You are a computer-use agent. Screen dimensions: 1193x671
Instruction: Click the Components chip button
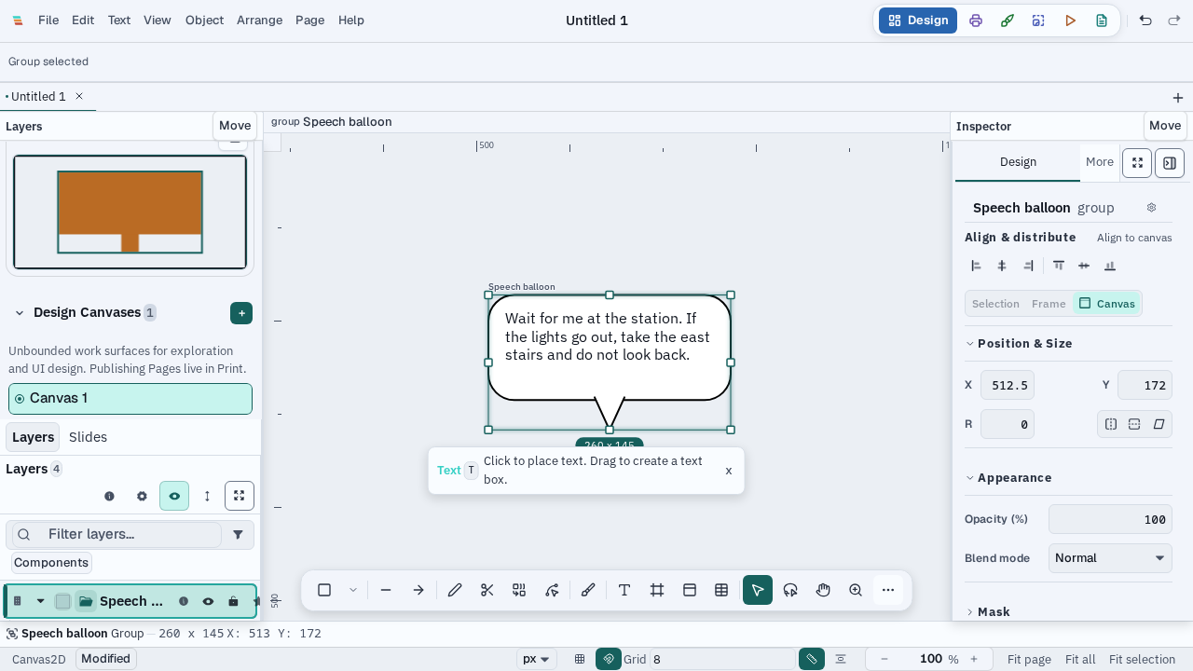[51, 563]
